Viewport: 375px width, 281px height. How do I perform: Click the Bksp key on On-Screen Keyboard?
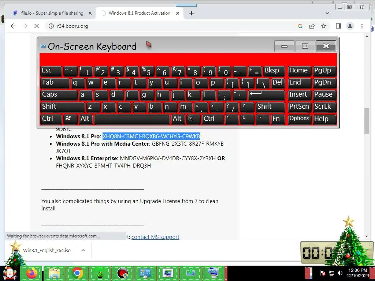click(x=274, y=71)
